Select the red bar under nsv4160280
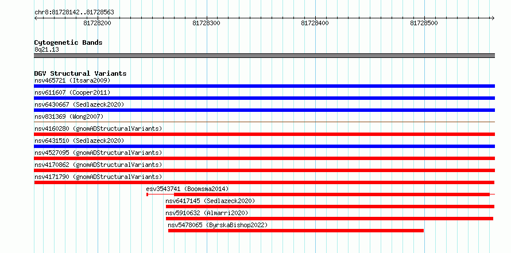The image size is (511, 253). pos(264,134)
